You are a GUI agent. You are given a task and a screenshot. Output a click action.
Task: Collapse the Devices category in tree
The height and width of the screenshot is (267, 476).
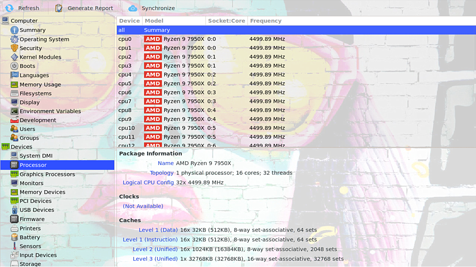tap(5, 147)
